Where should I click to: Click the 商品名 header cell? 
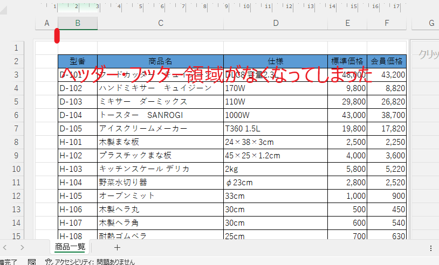click(160, 61)
